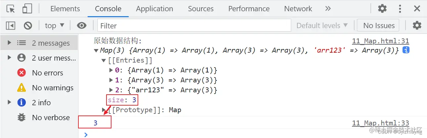Show more tabs via the double-chevron
The image size is (427, 138).
[x=328, y=9]
